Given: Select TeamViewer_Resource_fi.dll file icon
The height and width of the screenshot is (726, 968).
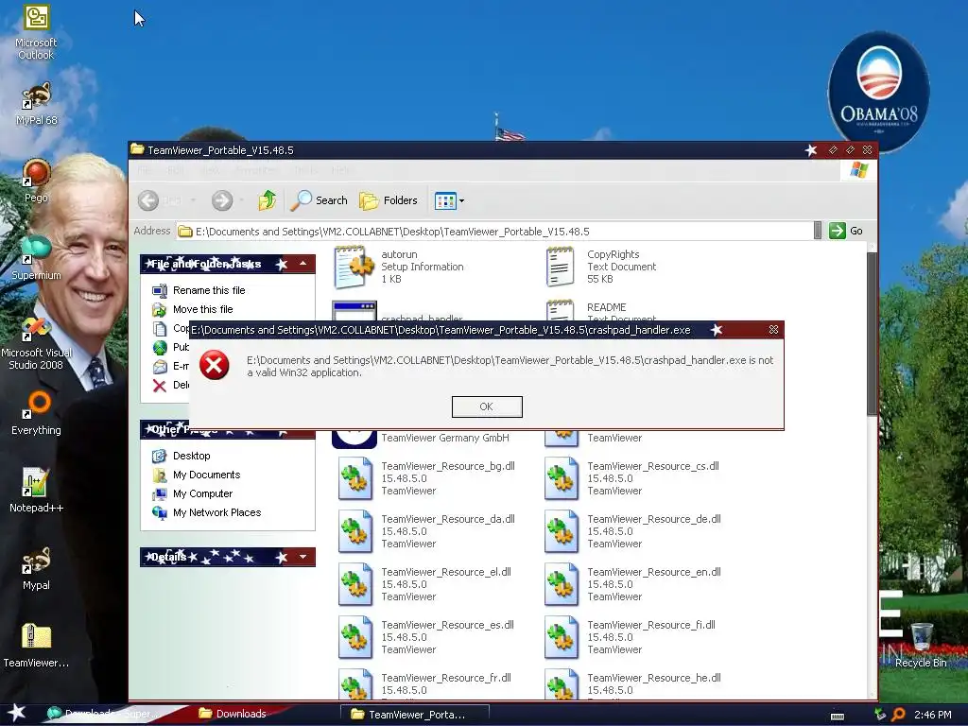Looking at the screenshot, I should tap(562, 638).
